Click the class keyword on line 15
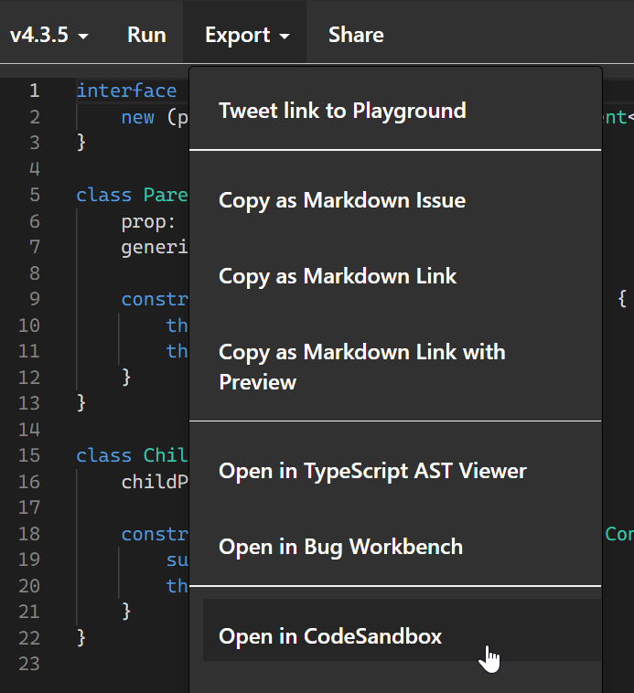634x693 pixels. (103, 455)
